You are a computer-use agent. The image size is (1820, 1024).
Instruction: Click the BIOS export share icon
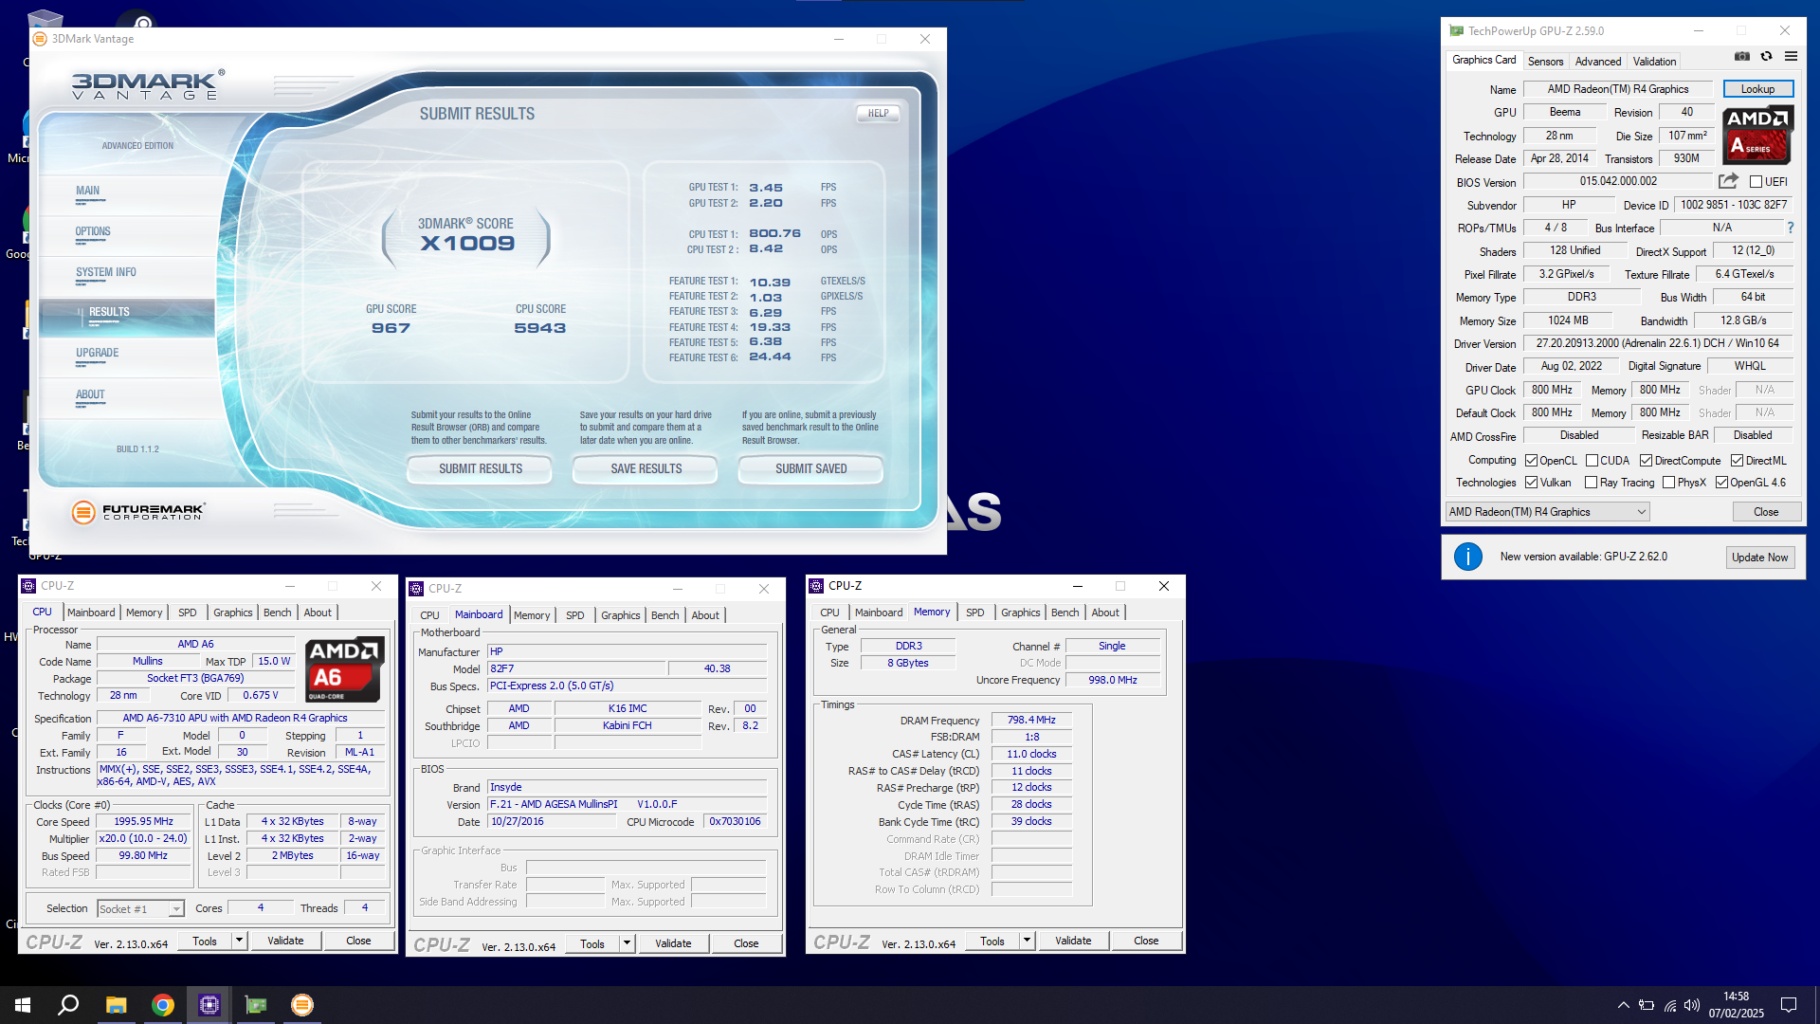click(x=1728, y=181)
